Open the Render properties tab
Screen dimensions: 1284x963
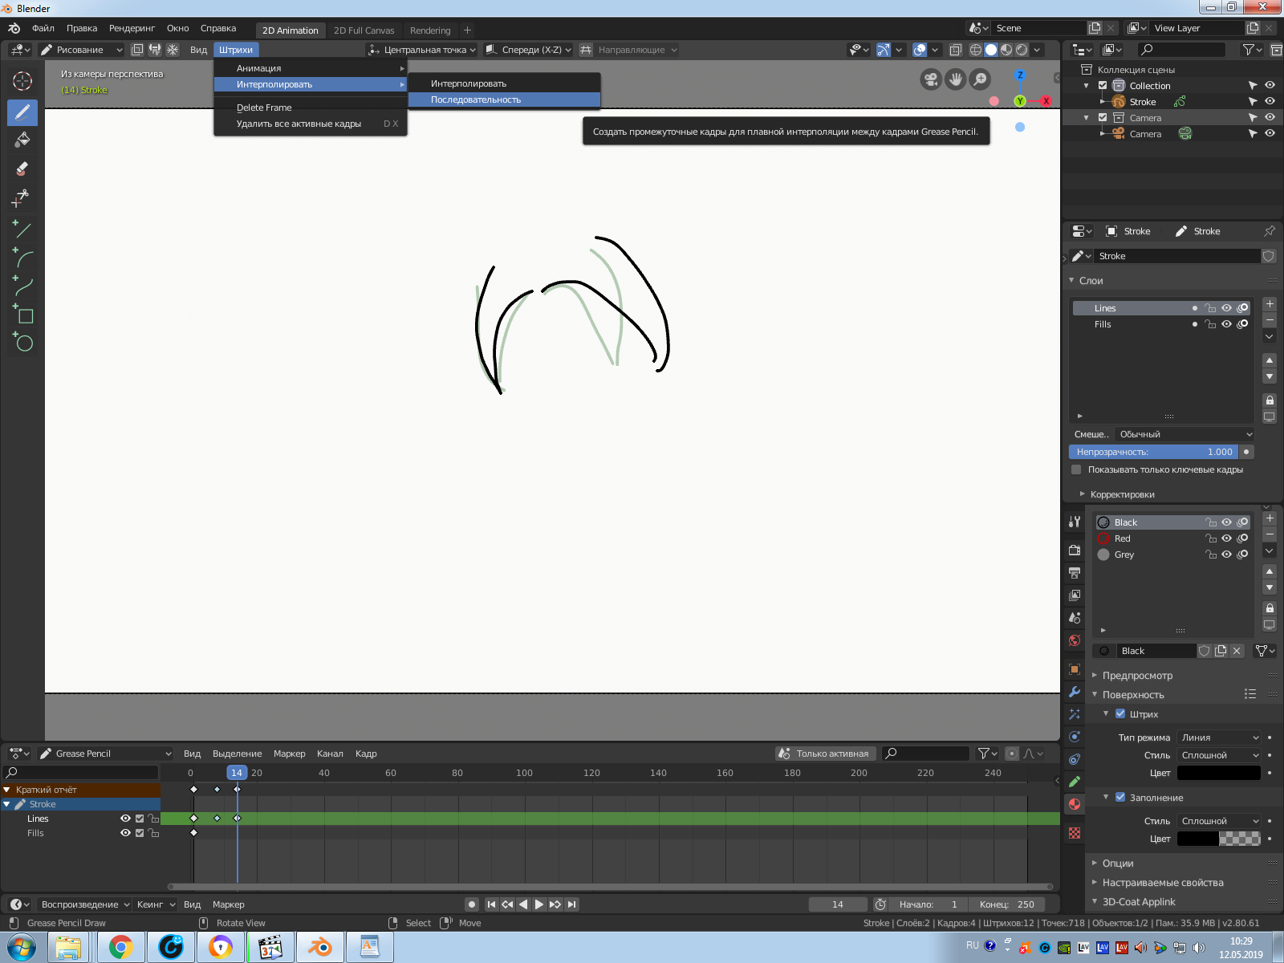tap(1075, 551)
